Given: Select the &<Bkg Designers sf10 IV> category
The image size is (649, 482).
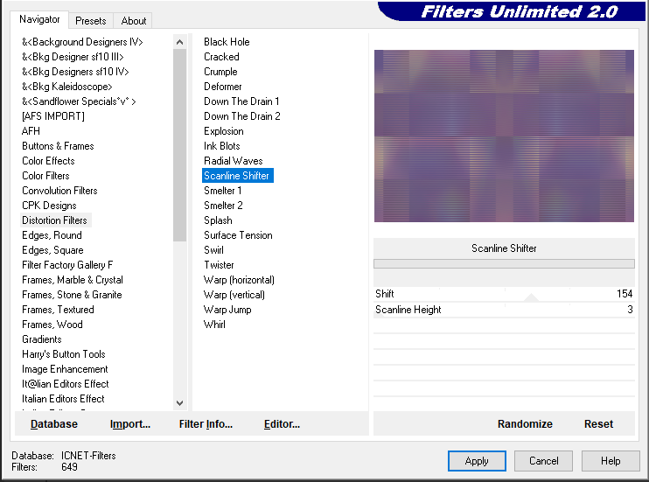Looking at the screenshot, I should [75, 72].
